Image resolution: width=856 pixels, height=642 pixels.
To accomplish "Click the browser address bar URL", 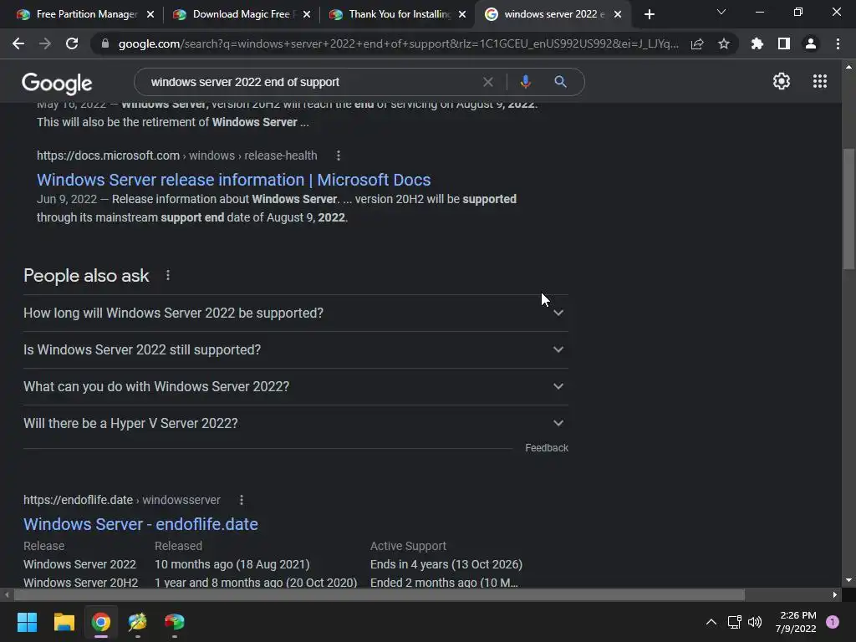I will click(398, 43).
